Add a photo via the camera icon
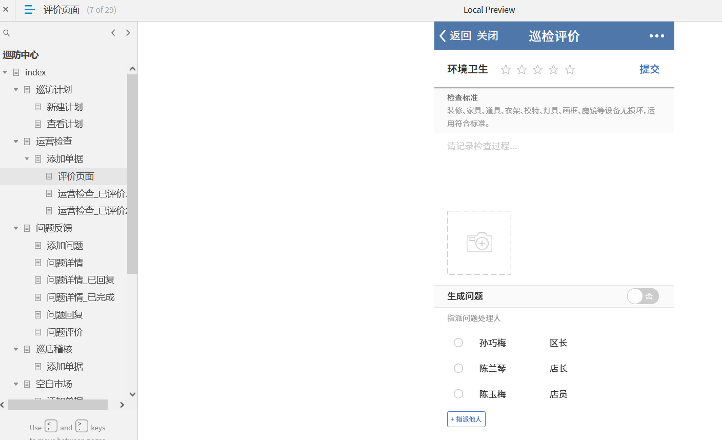The image size is (722, 440). point(479,243)
